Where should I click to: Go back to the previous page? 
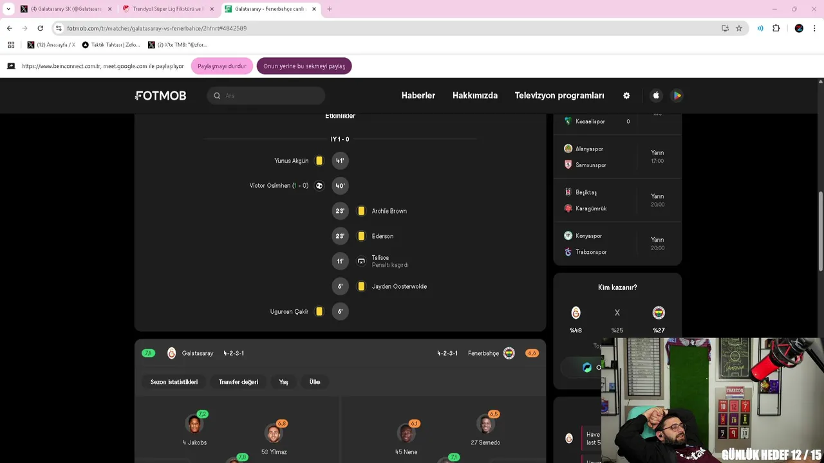(10, 28)
